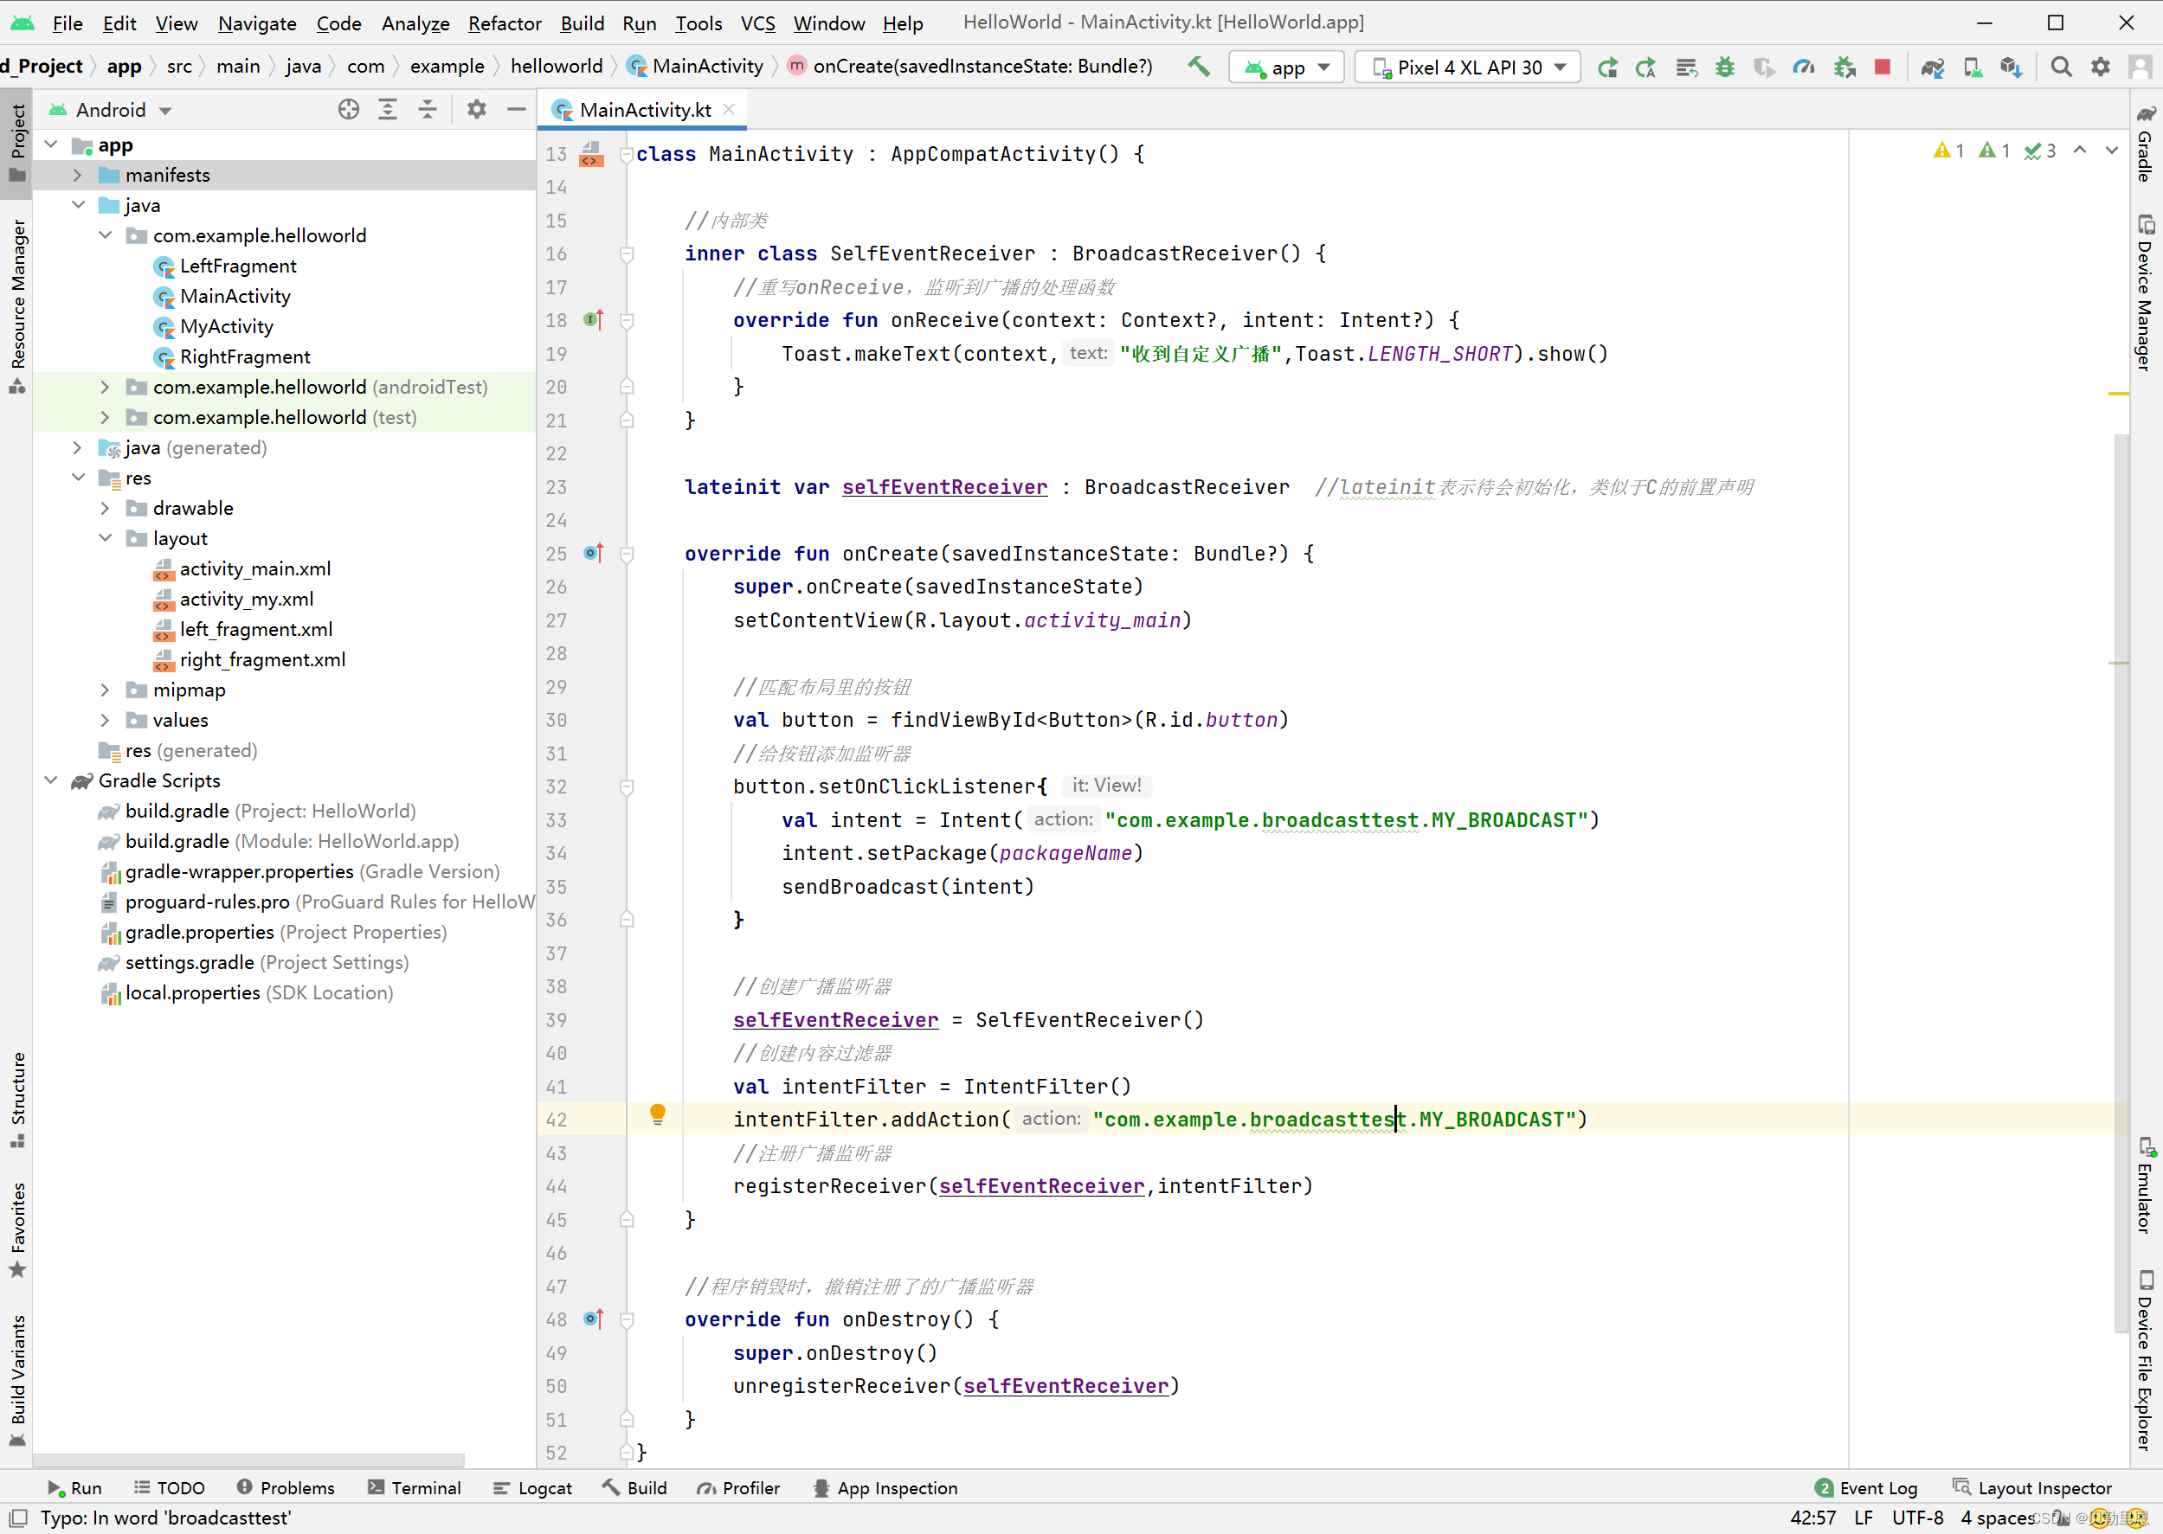Open the Profiler tool window
Screen dimensions: 2163x1534
point(739,1488)
